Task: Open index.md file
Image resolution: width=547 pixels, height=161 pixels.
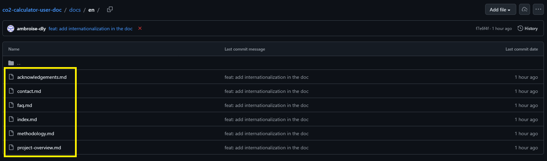Action: click(27, 119)
